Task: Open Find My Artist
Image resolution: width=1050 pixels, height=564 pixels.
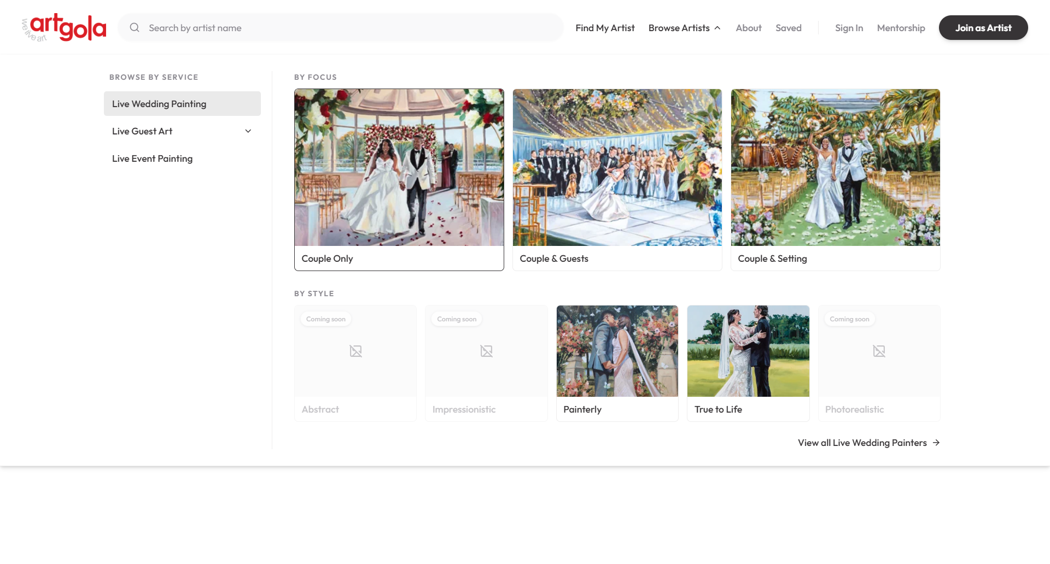Action: pos(605,28)
